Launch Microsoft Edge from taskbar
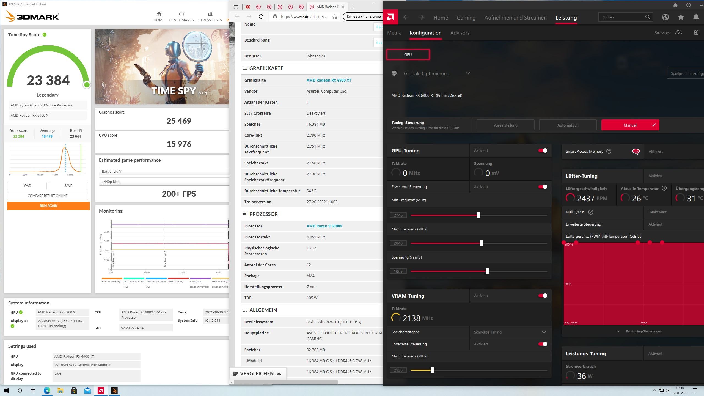 click(x=47, y=391)
